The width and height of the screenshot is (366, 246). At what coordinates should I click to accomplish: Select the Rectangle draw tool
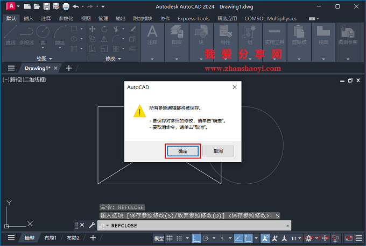[x=74, y=29]
